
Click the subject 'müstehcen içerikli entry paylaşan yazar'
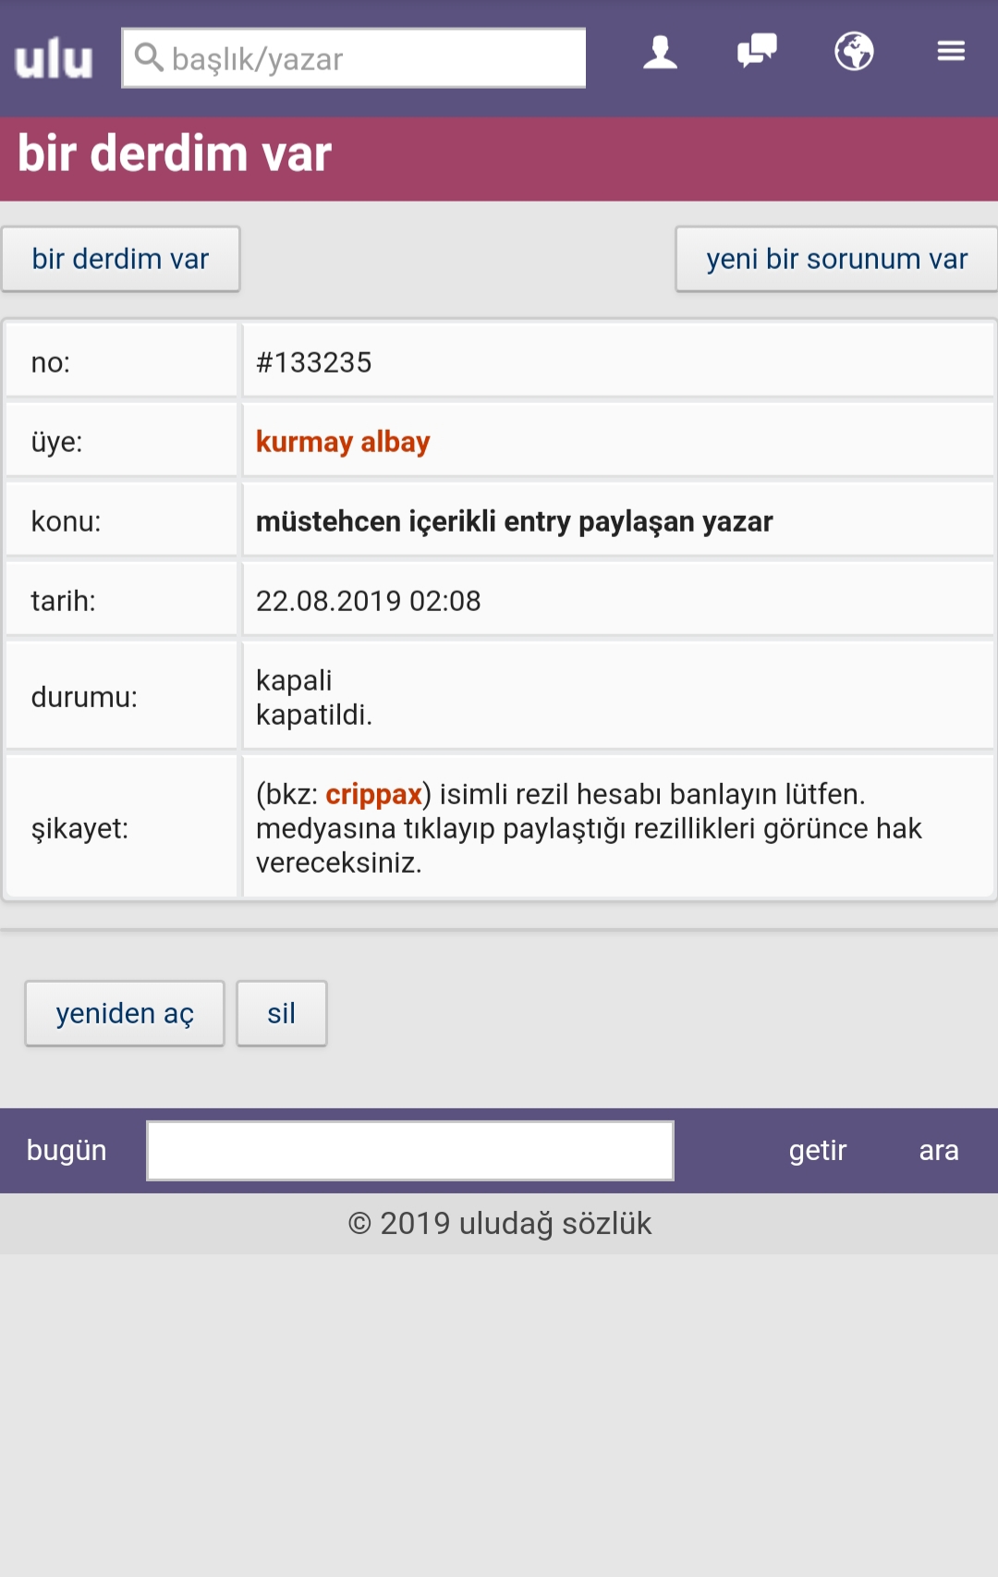(x=514, y=521)
